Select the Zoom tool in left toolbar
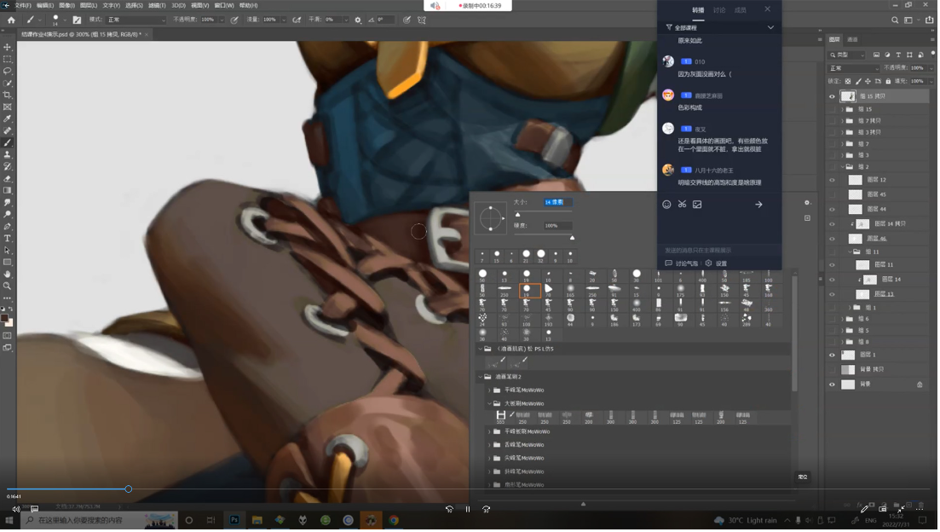The image size is (940, 532). (x=7, y=286)
